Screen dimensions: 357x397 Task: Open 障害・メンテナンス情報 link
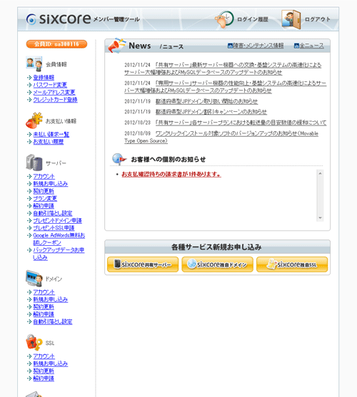[x=258, y=46]
